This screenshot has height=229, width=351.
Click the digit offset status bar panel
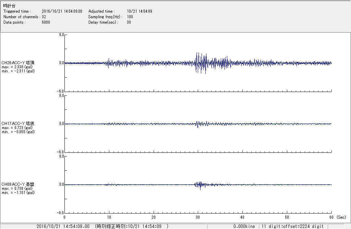pyautogui.click(x=292, y=226)
